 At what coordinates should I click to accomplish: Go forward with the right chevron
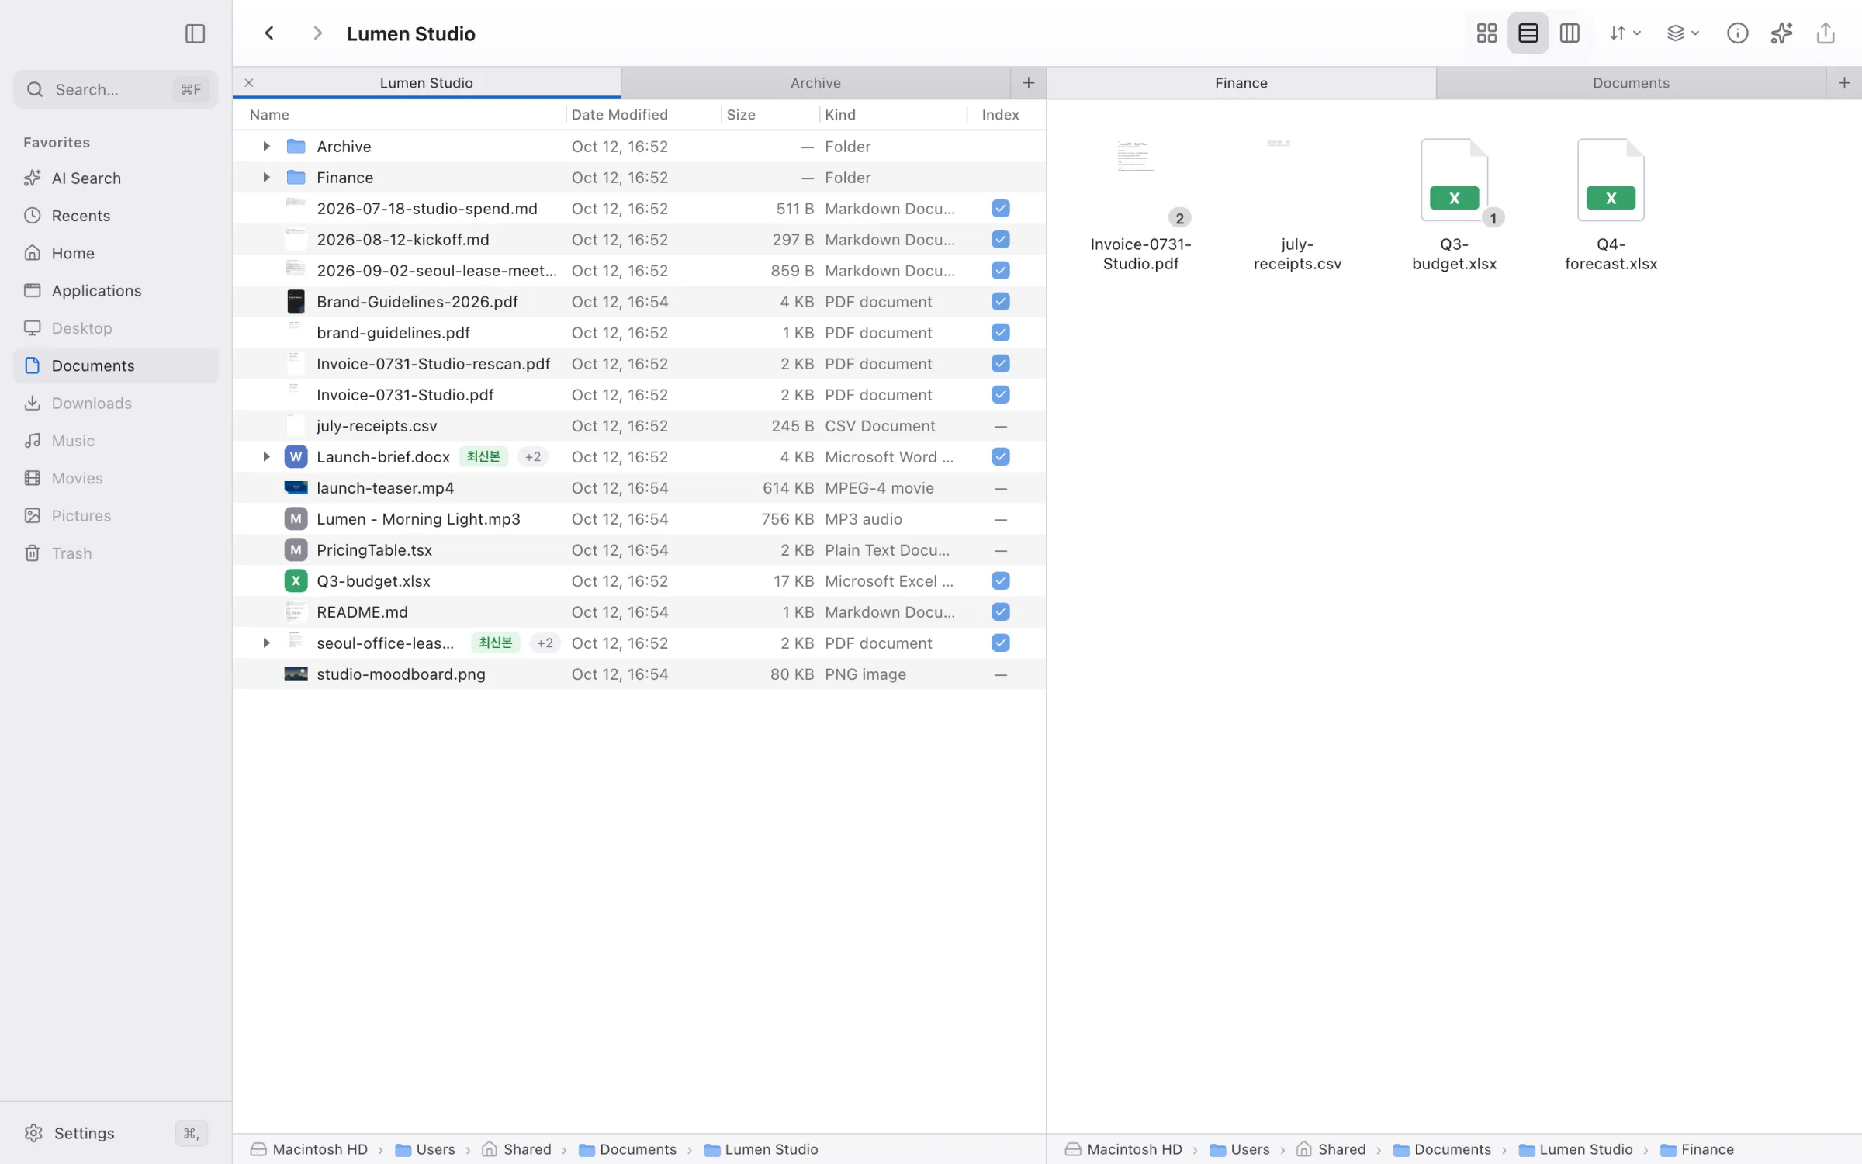pos(317,33)
